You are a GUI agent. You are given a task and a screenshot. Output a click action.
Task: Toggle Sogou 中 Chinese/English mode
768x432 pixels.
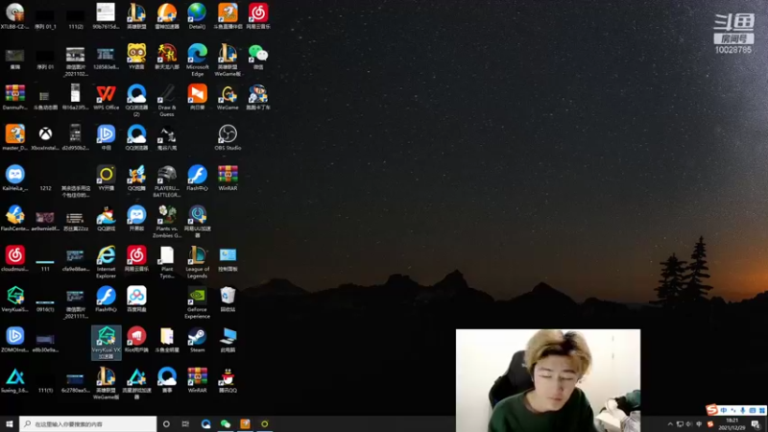point(724,410)
